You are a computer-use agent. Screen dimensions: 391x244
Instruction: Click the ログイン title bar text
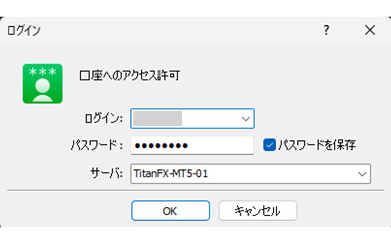click(x=23, y=31)
